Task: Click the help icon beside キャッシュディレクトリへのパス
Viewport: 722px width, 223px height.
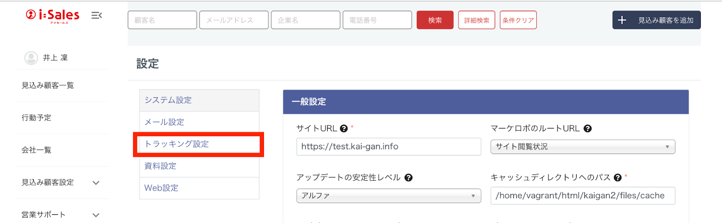Action: (x=618, y=177)
